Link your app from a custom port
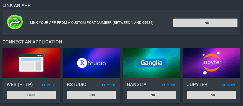This screenshot has width=243, height=106. click(x=205, y=23)
